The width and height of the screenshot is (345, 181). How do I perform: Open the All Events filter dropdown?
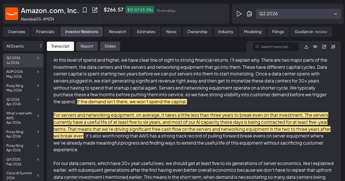[x=23, y=46]
